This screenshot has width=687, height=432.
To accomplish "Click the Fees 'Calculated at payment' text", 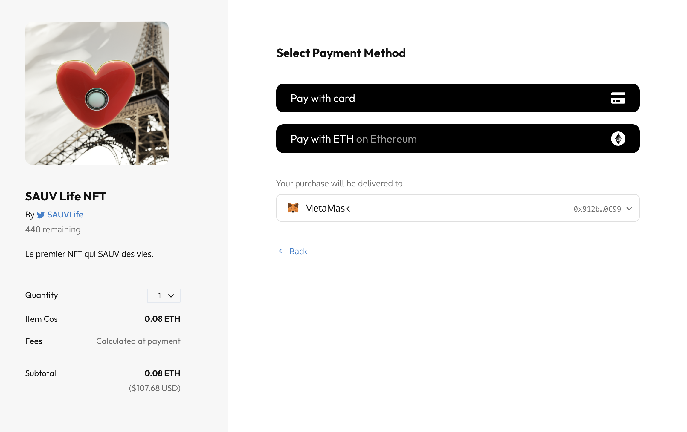I will pyautogui.click(x=138, y=341).
